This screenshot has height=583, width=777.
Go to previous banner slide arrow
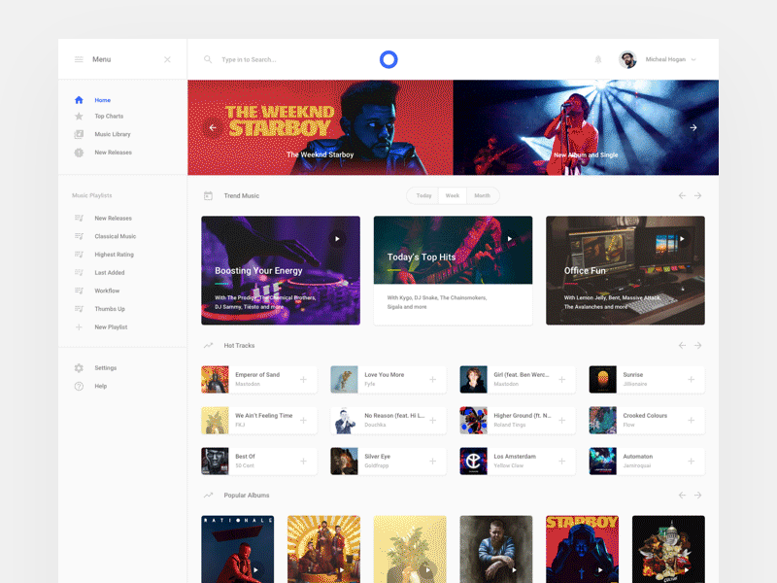tap(213, 128)
